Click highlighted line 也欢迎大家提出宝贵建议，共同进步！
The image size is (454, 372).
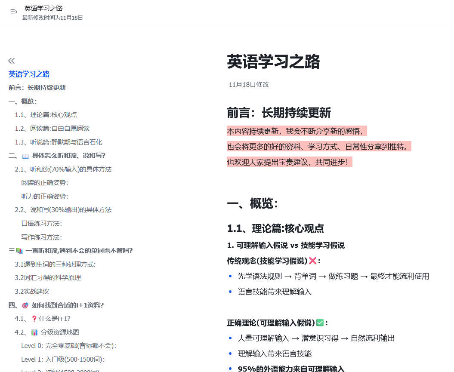point(290,162)
